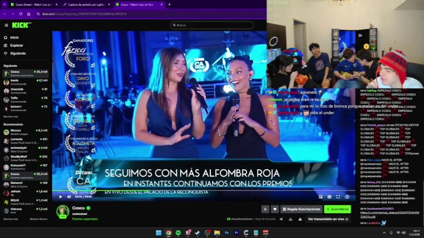Open keinerrr channel in sidebar

coord(26,108)
